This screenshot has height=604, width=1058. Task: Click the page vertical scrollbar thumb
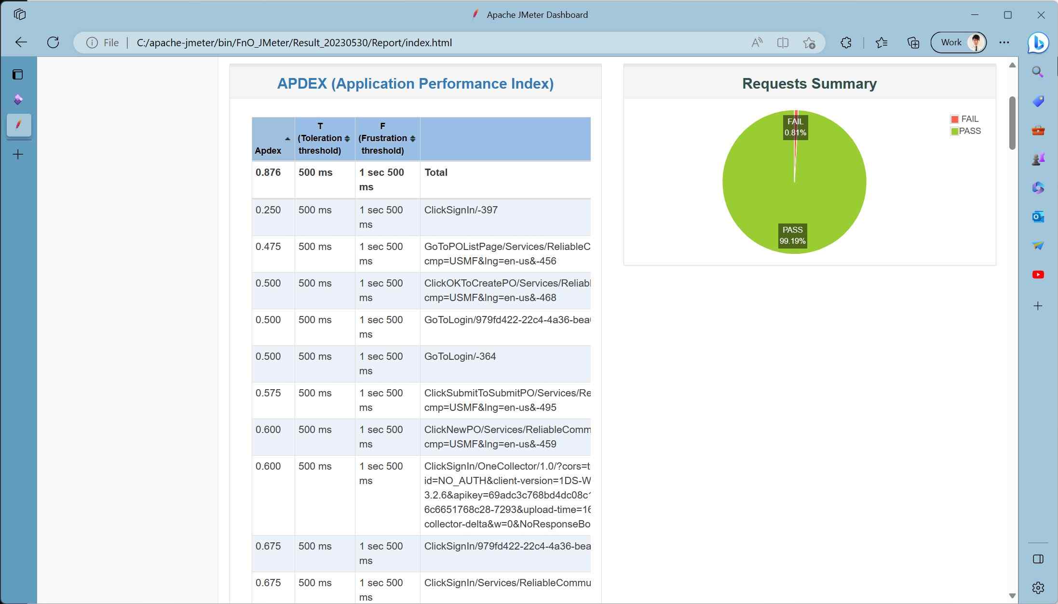(1012, 123)
